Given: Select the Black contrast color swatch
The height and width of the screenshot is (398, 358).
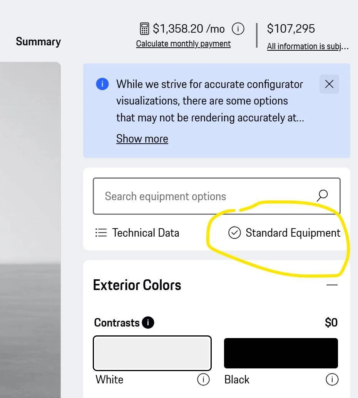Looking at the screenshot, I should point(281,353).
